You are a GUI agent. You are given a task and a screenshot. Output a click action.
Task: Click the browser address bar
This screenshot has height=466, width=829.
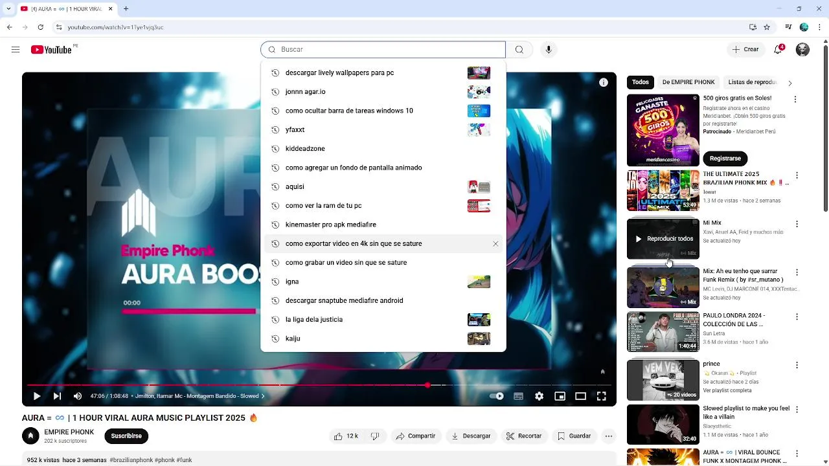(x=402, y=27)
